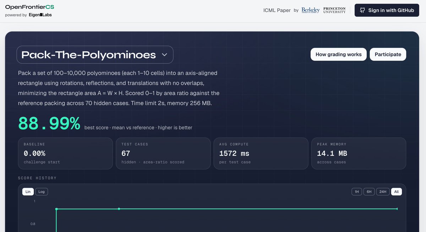Click the OpenFrontierCS logo
The width and height of the screenshot is (426, 232).
[29, 7]
